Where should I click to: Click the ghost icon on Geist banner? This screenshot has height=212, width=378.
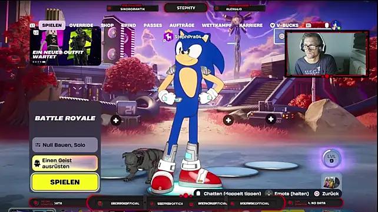coord(37,163)
